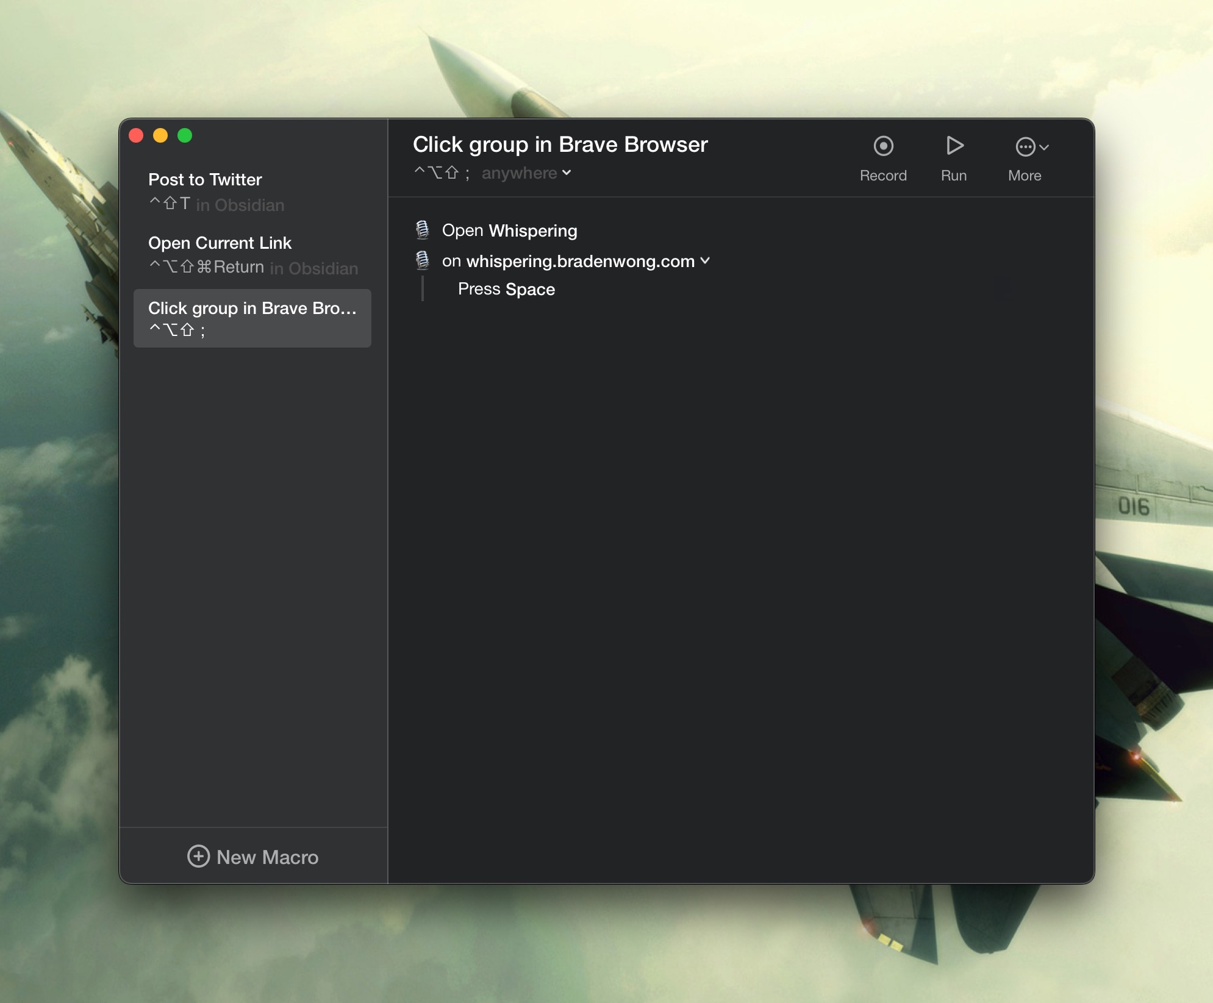Click the yellow minimize window button
The width and height of the screenshot is (1213, 1003).
(160, 135)
